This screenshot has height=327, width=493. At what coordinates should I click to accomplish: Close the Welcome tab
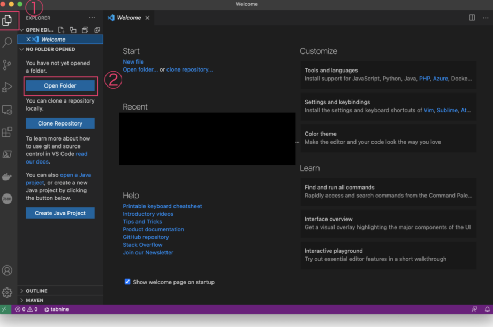pyautogui.click(x=147, y=18)
